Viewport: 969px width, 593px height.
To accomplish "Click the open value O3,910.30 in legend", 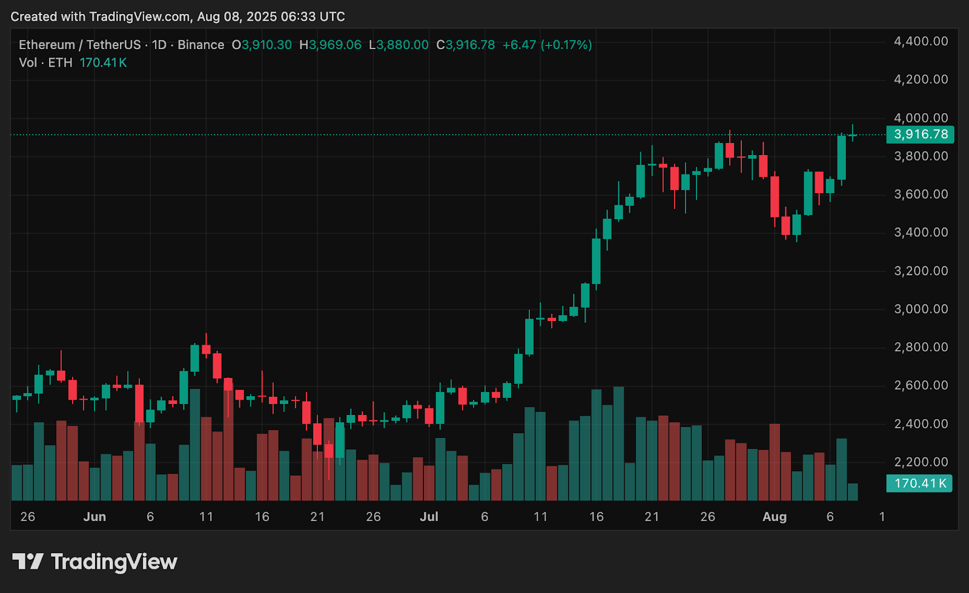I will (262, 45).
